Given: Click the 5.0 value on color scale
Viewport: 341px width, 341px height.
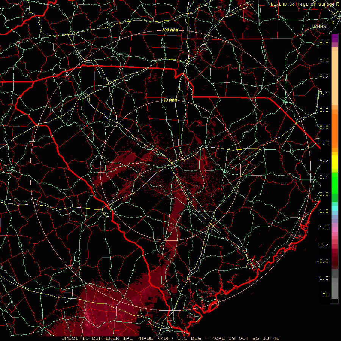Looking at the screenshot, I should click(x=324, y=144).
